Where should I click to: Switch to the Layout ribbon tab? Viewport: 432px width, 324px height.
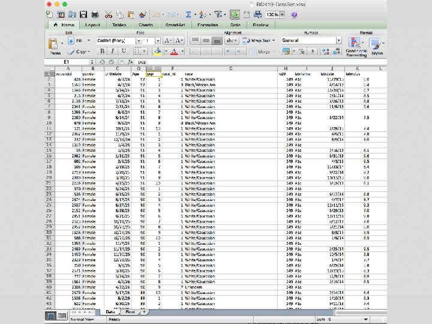pyautogui.click(x=92, y=25)
